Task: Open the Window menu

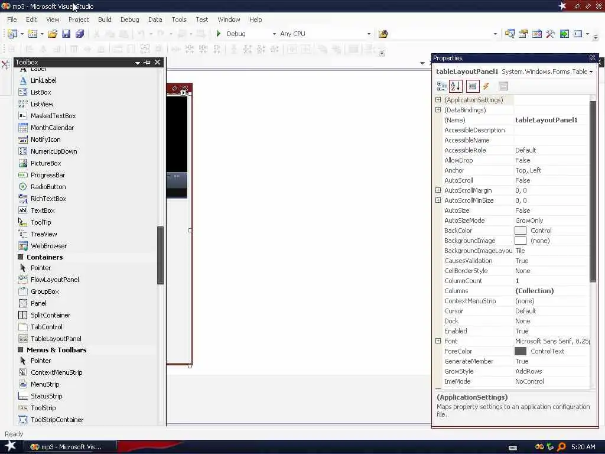Action: [229, 20]
